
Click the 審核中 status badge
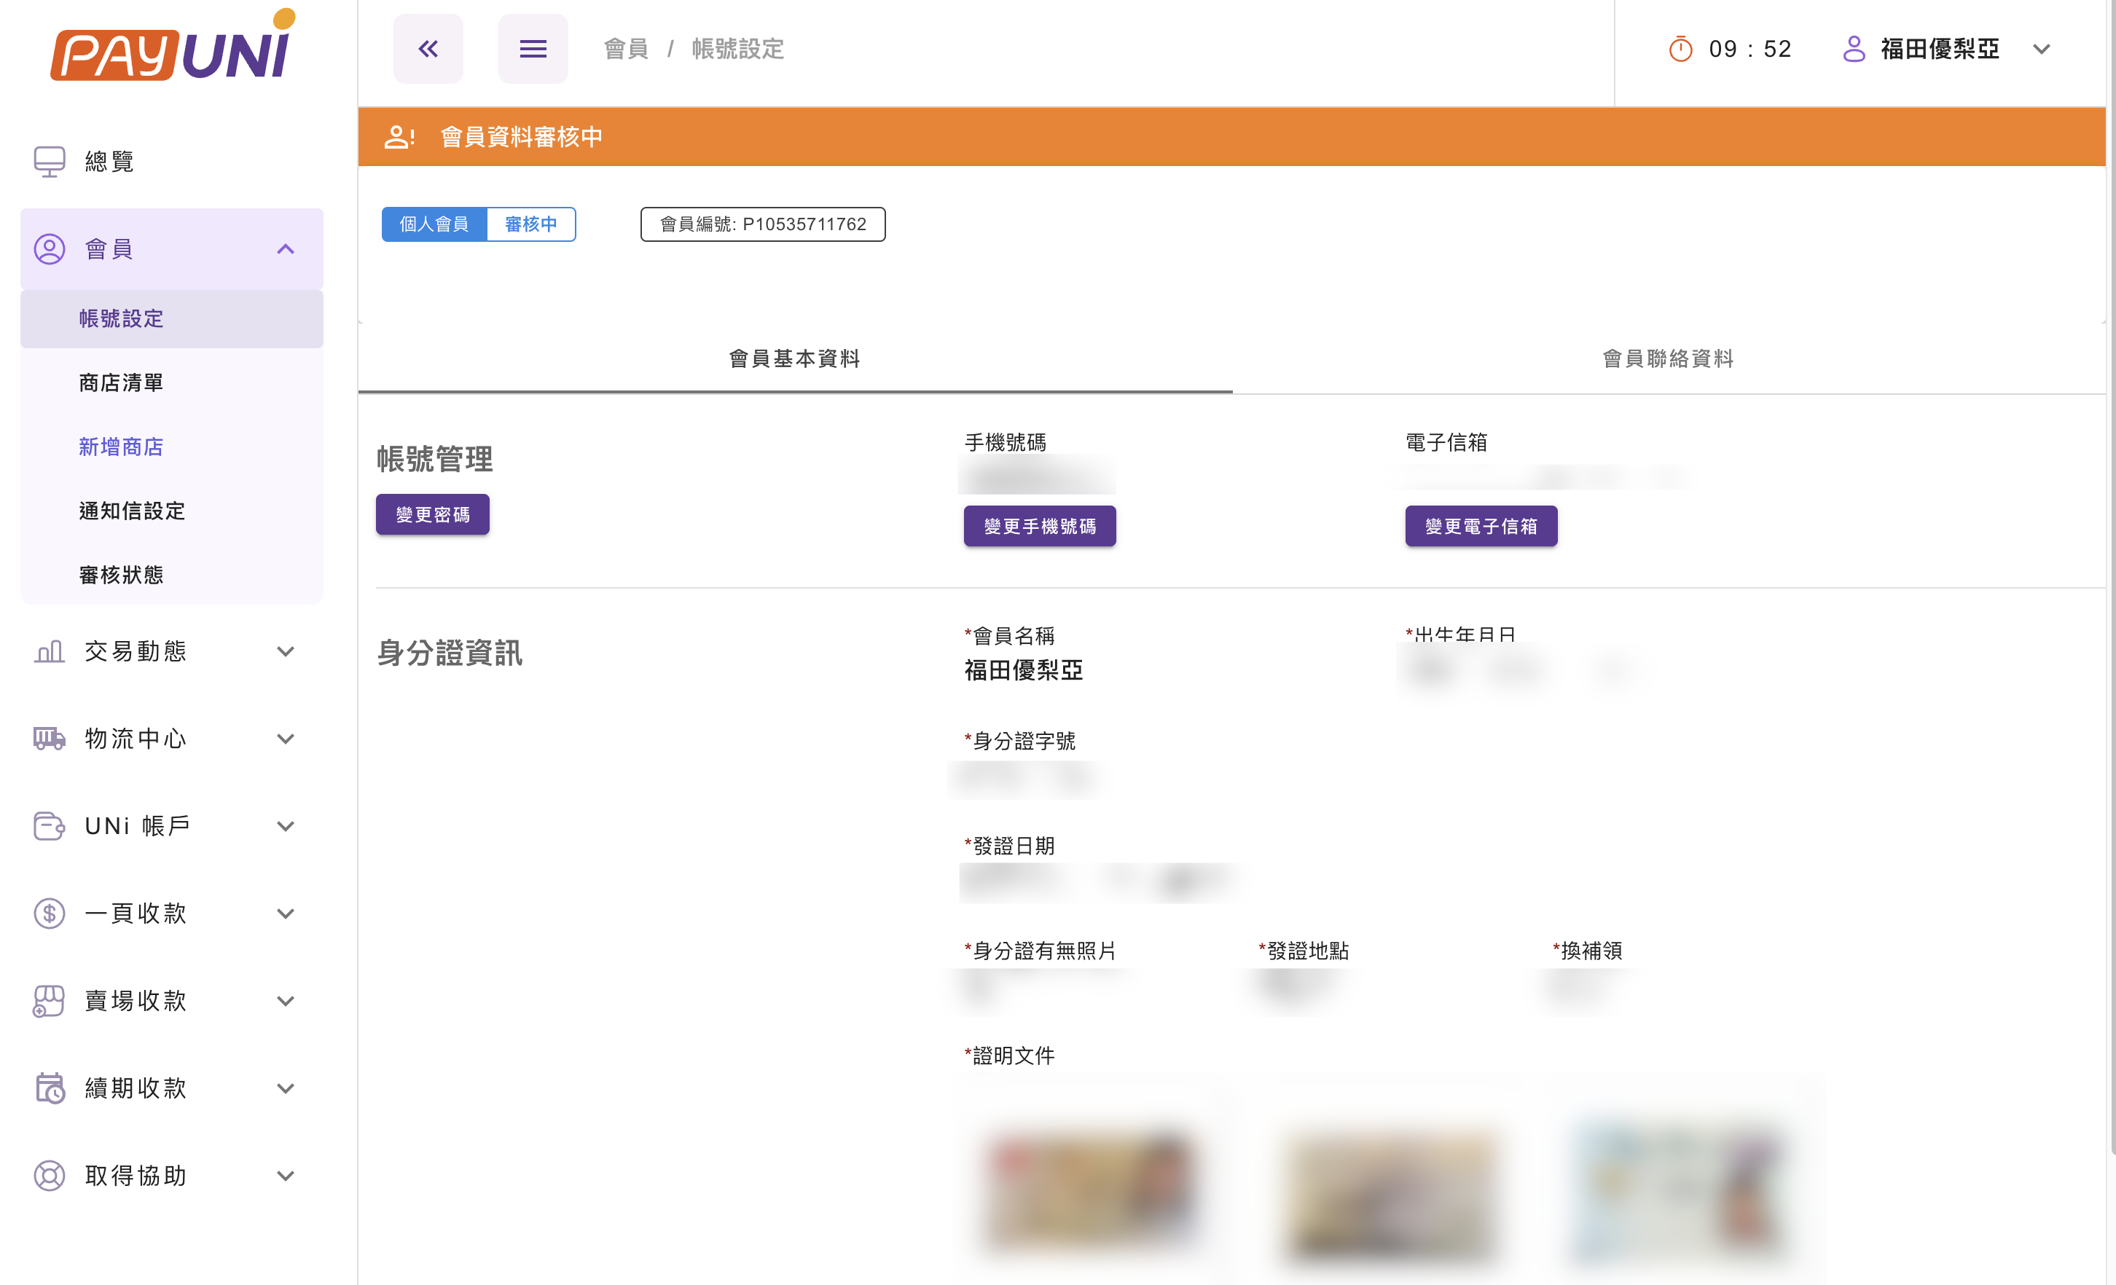click(530, 224)
